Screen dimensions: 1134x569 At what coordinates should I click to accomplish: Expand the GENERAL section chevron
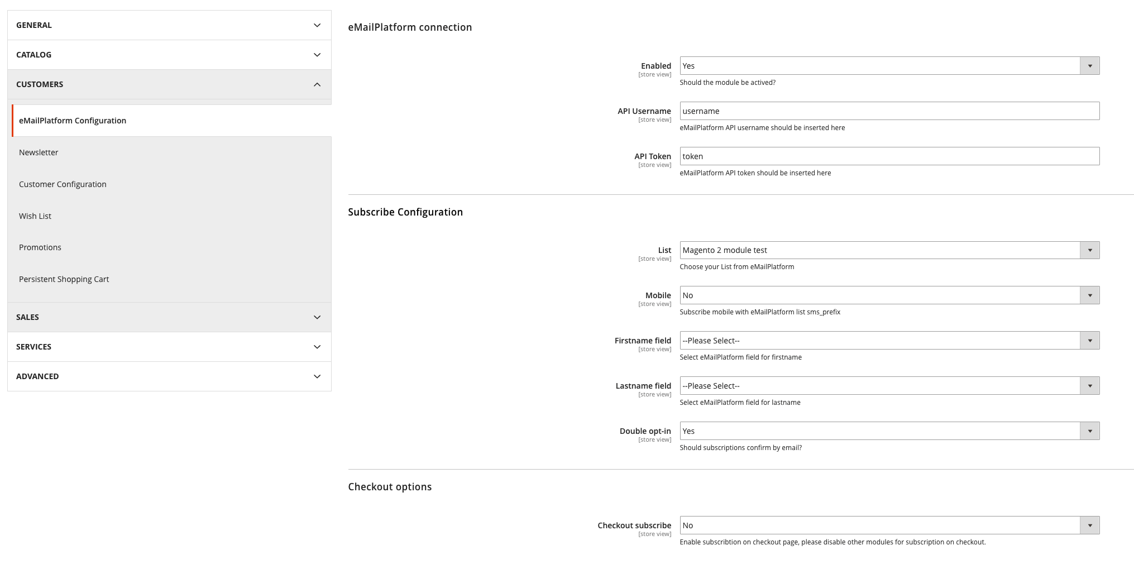coord(317,25)
